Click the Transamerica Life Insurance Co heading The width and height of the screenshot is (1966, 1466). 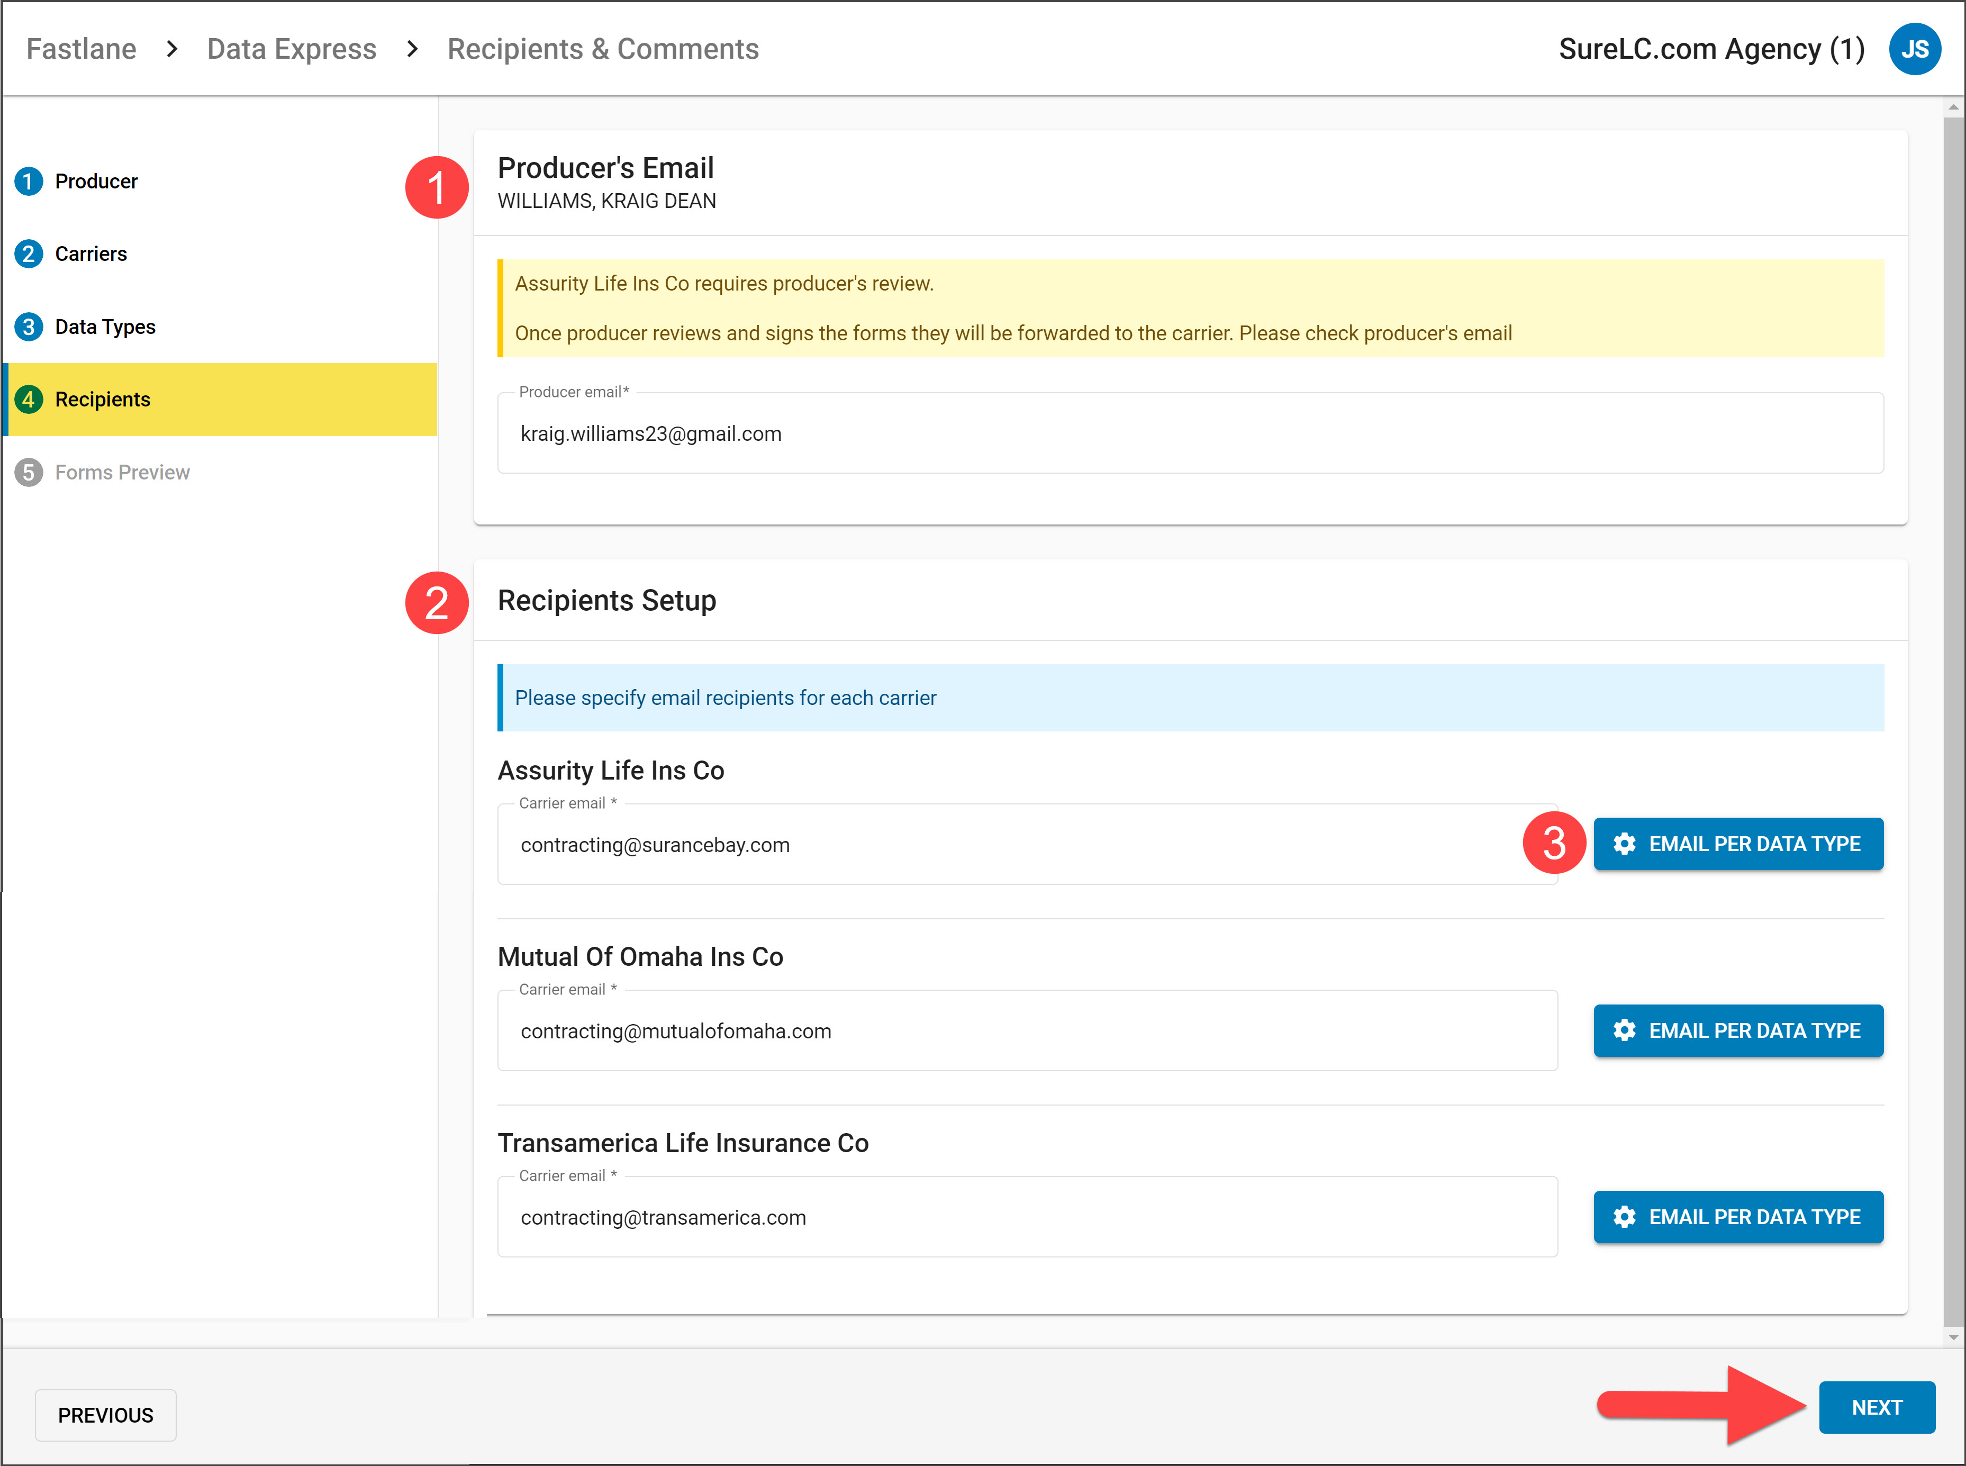[x=683, y=1143]
